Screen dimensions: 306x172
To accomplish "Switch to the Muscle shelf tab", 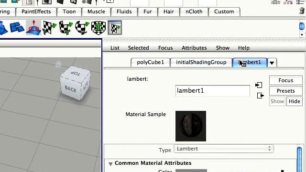I will [96, 11].
